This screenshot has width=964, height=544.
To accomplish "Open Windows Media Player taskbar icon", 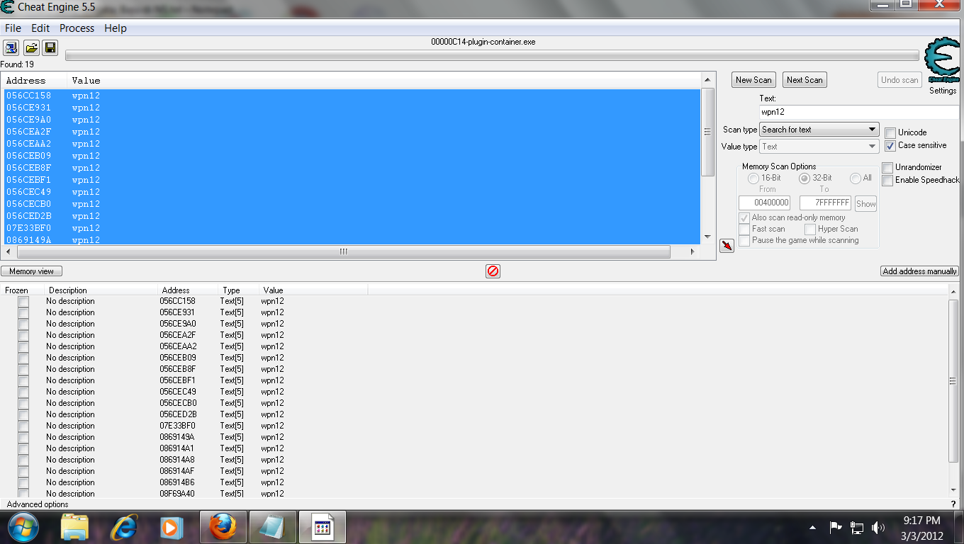I will [170, 527].
